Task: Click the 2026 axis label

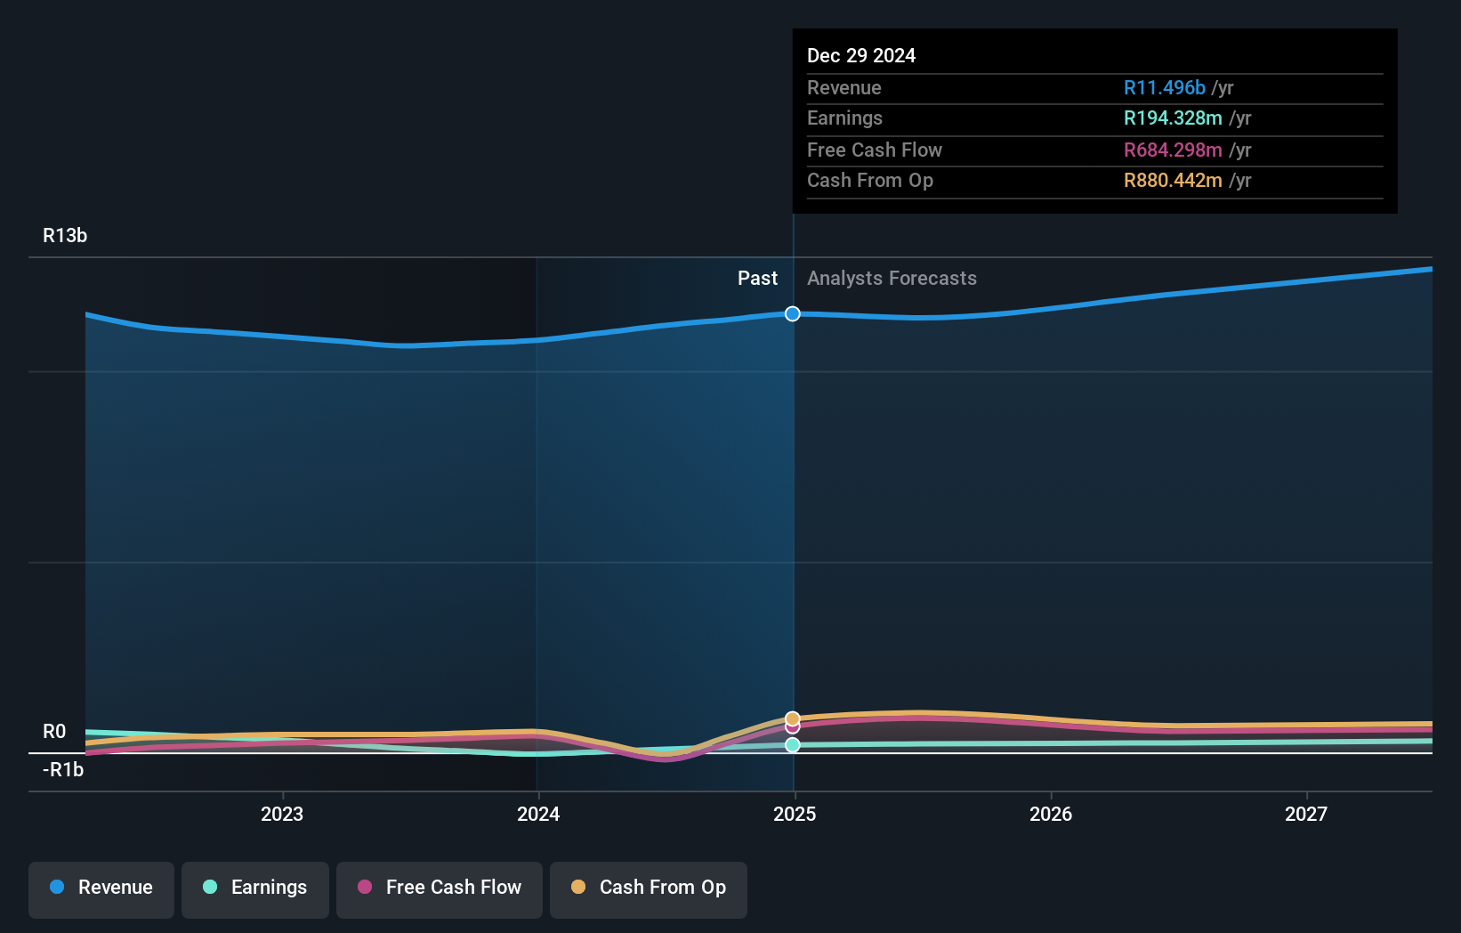Action: click(x=1051, y=814)
